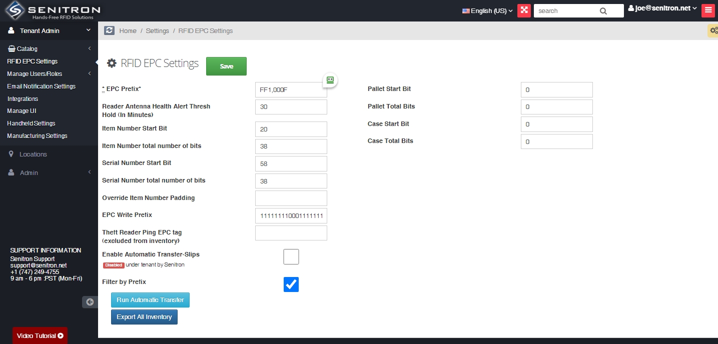Click EPC Write Prefix field

[291, 215]
